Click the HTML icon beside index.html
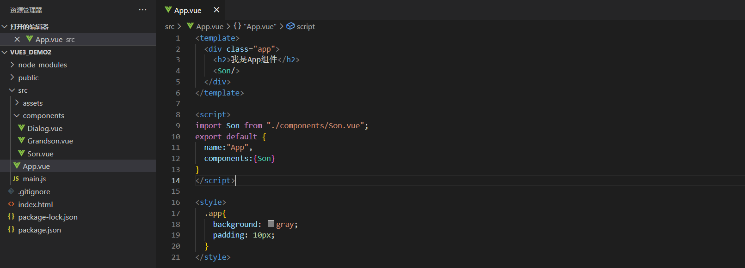Viewport: 745px width, 268px height. coord(11,204)
